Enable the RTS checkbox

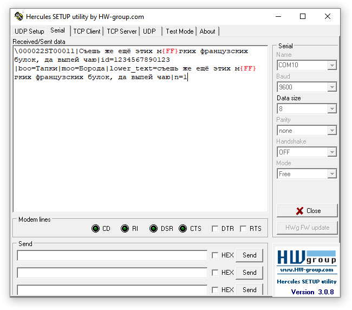(243, 229)
